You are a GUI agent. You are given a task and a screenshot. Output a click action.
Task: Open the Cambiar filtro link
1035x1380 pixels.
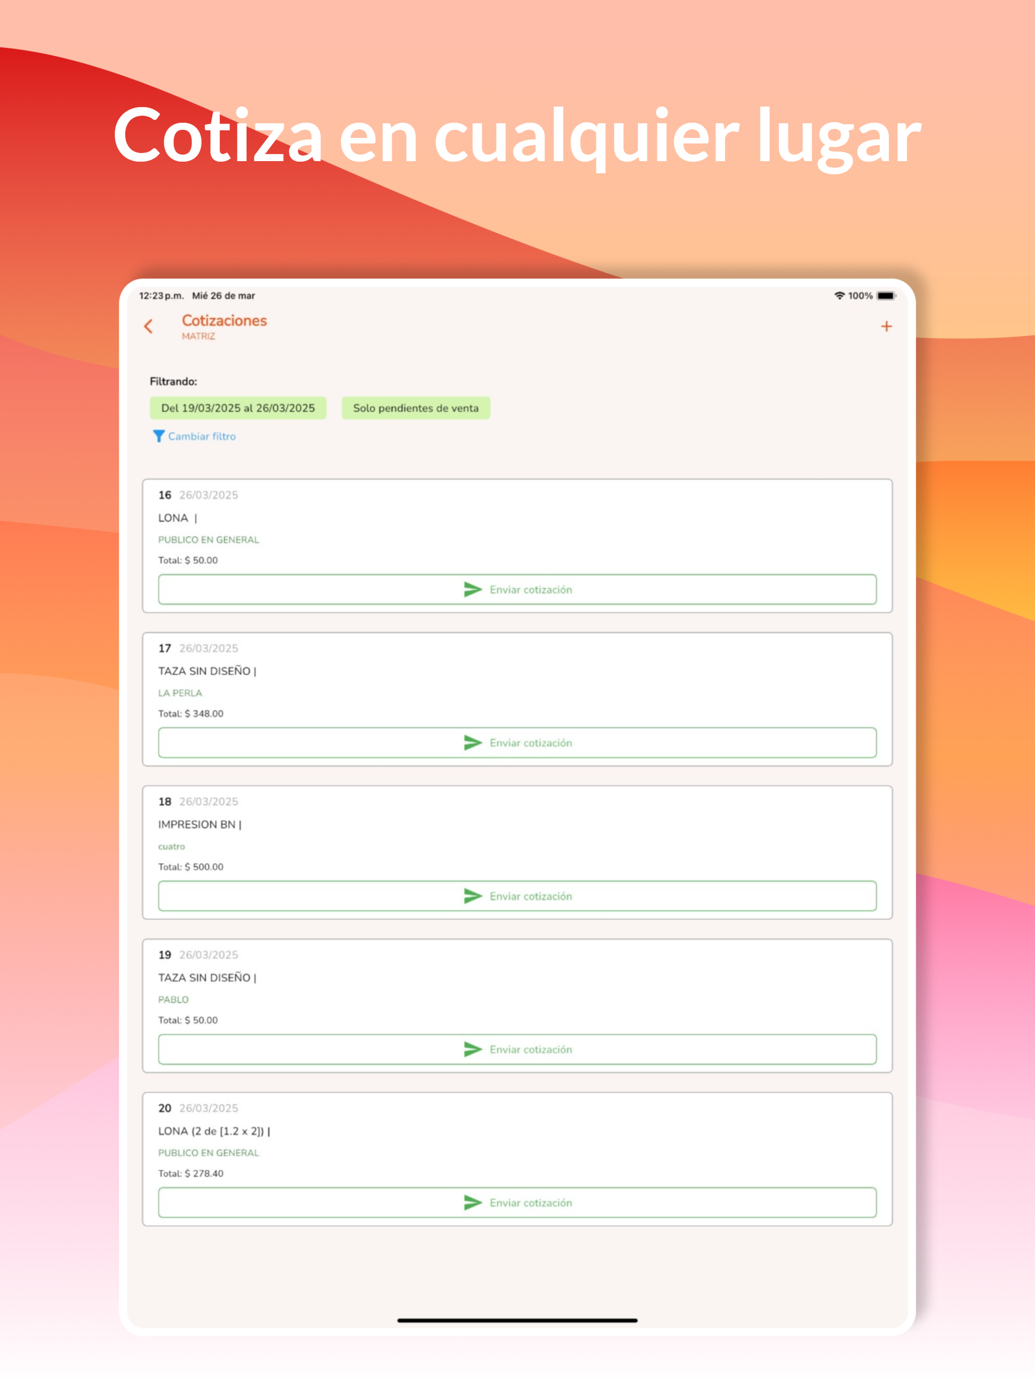(x=202, y=436)
